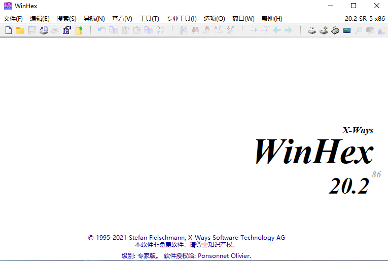Click the Open Disk drive icon

coord(312,30)
